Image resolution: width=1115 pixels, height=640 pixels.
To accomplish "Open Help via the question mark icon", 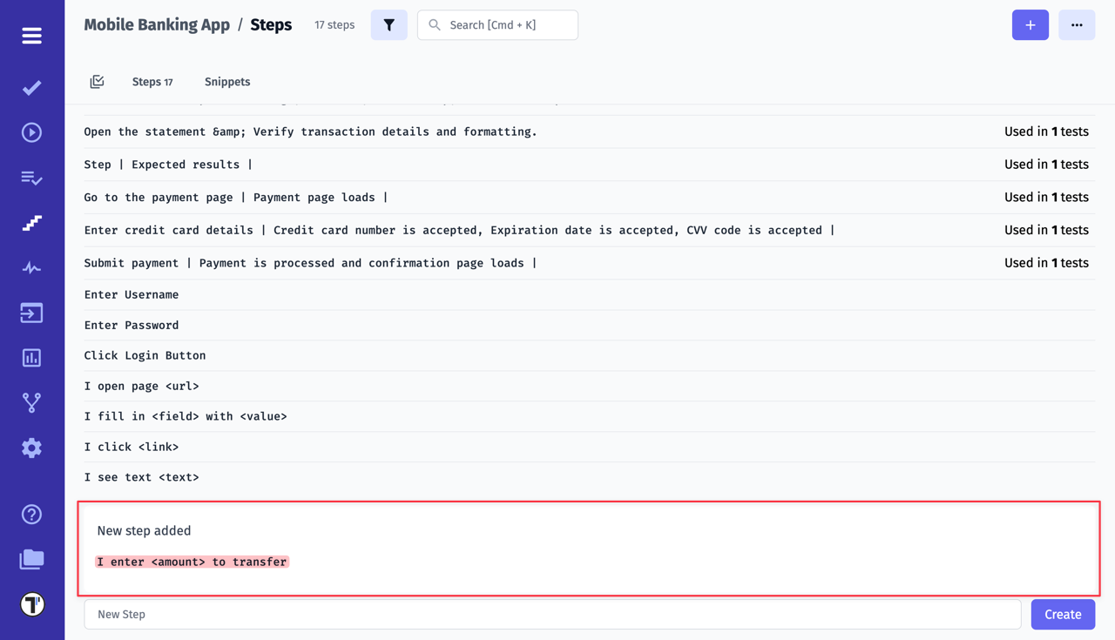I will click(x=31, y=514).
